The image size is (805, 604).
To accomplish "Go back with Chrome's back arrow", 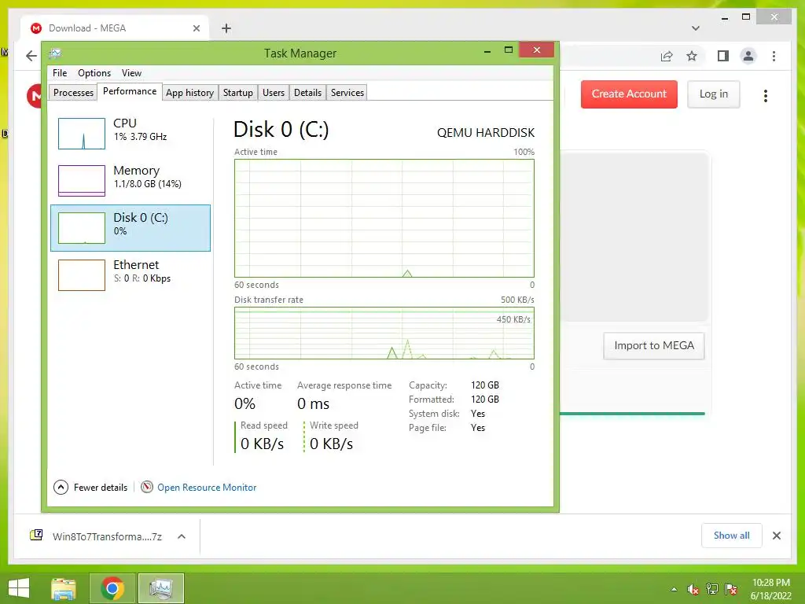I will click(31, 56).
